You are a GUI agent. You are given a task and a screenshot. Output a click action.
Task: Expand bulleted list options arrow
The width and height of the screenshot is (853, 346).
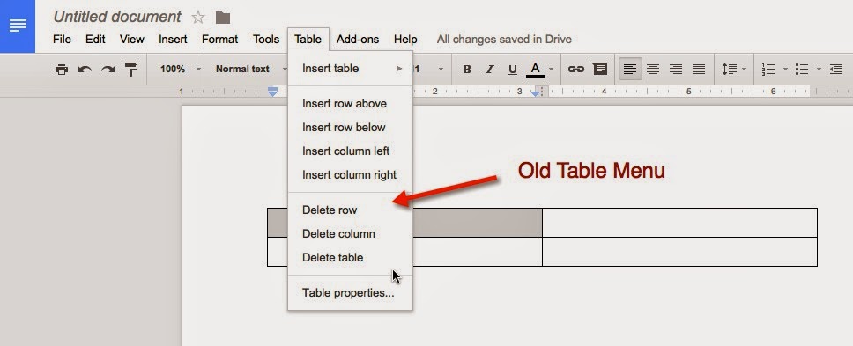pos(819,69)
